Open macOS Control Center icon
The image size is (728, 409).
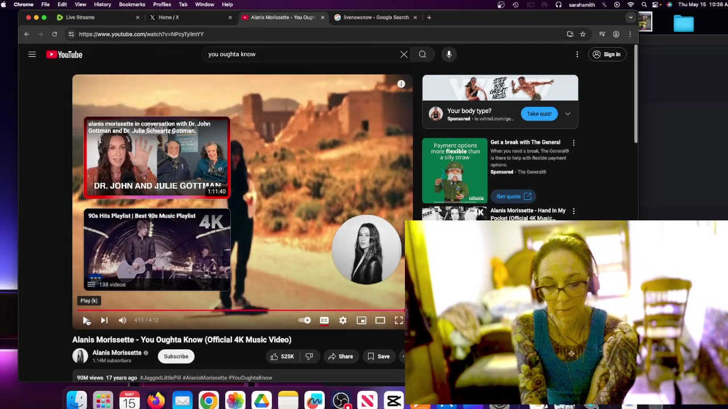(656, 5)
